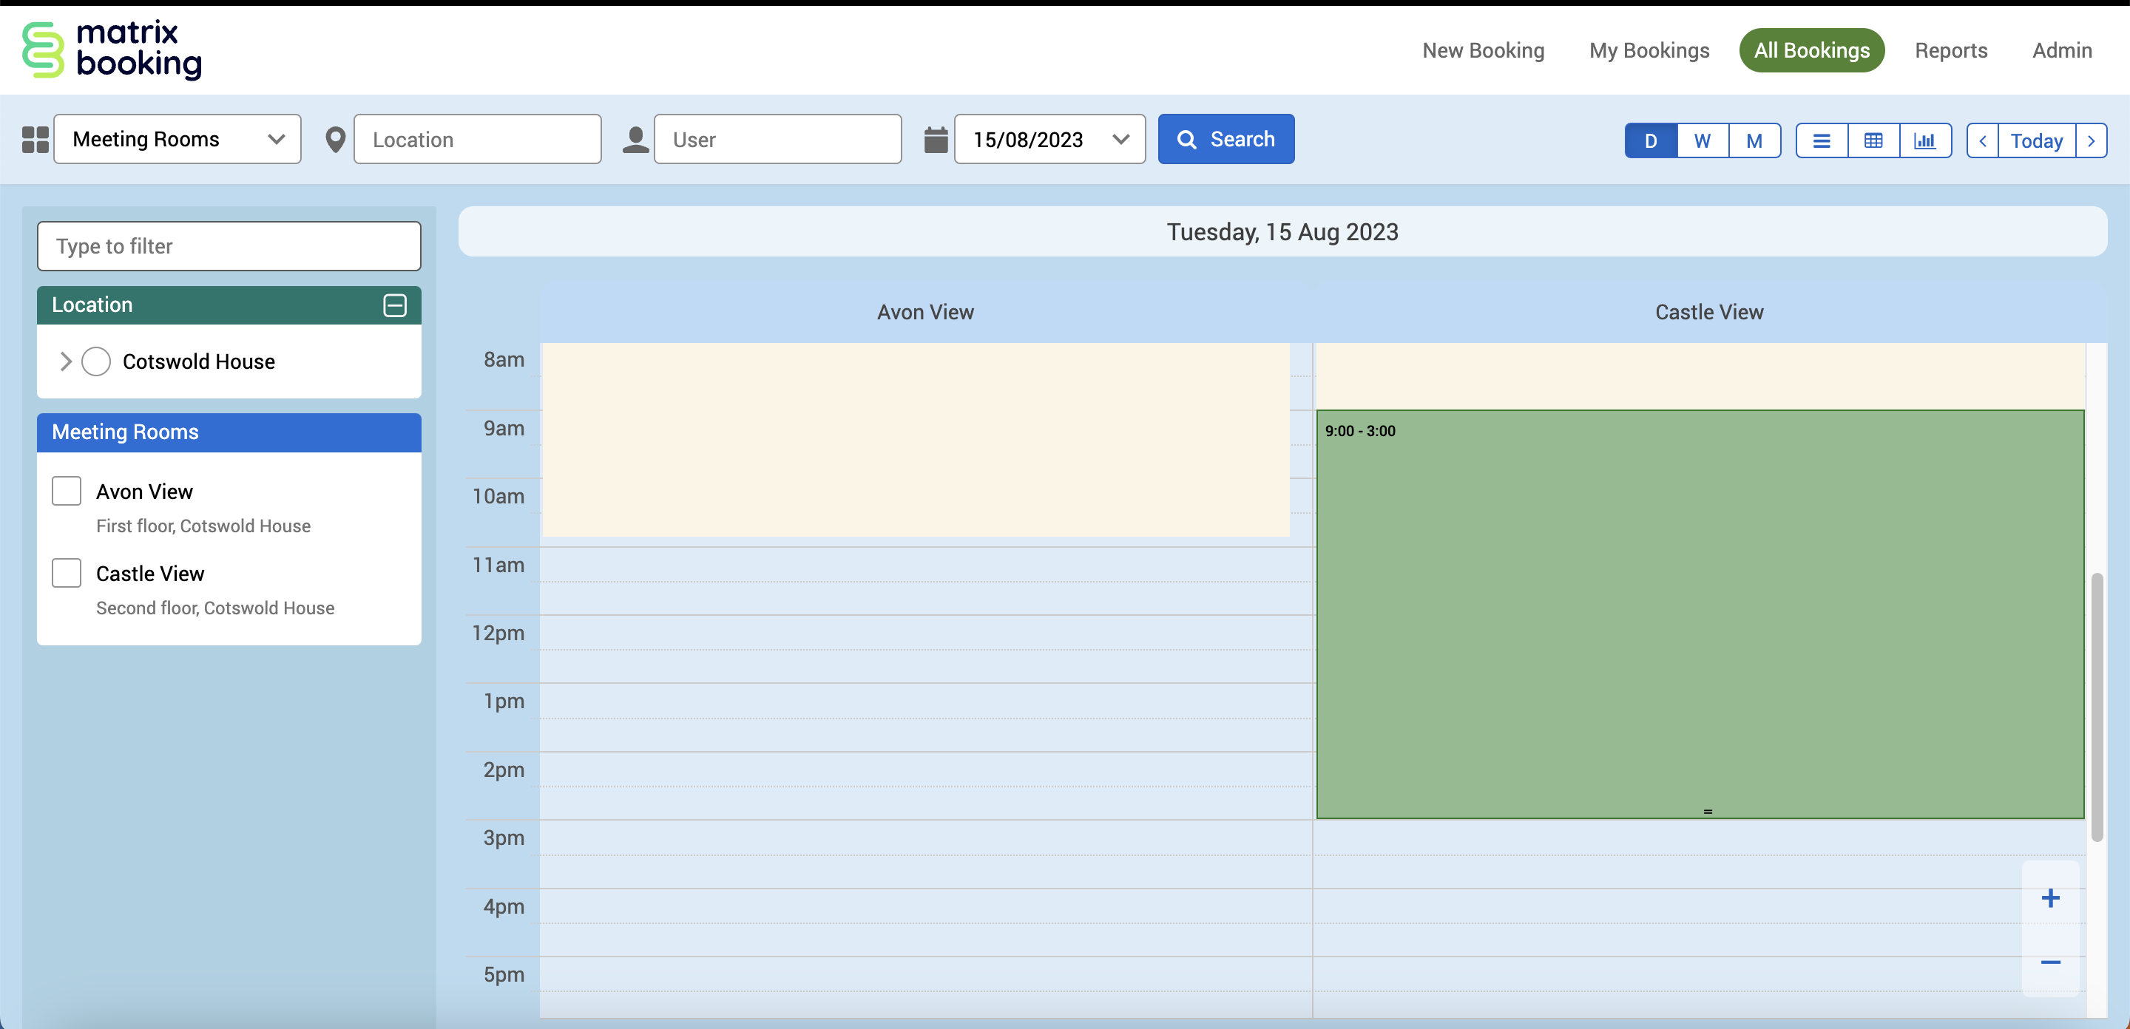Expand the Cotswold House tree node
Image resolution: width=2130 pixels, height=1029 pixels.
[66, 361]
